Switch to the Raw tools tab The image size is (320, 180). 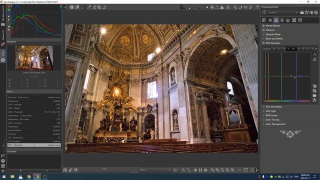tap(294, 20)
